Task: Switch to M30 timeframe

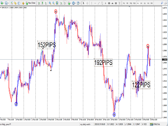Action: coord(134,3)
